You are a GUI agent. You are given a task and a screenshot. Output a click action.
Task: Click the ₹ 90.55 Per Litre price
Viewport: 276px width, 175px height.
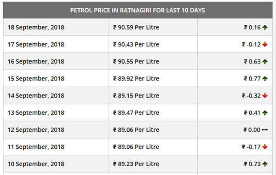(136, 62)
